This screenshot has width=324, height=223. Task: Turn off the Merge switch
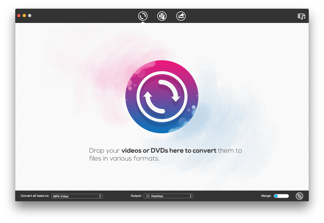click(x=281, y=196)
